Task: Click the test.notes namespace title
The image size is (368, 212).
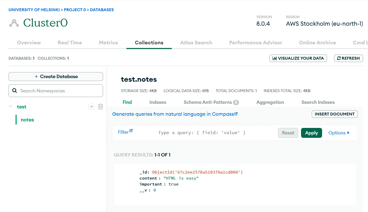Action: click(x=139, y=79)
